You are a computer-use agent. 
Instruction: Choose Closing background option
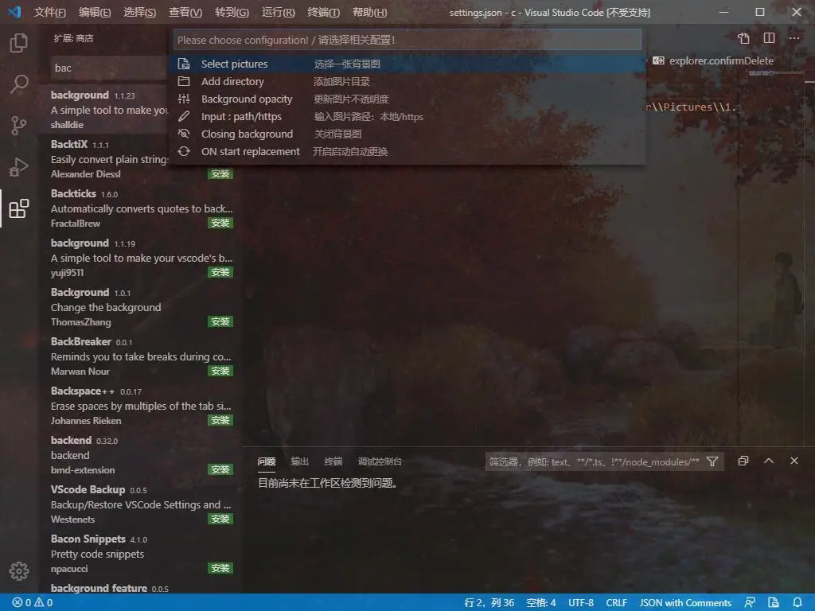(x=407, y=134)
